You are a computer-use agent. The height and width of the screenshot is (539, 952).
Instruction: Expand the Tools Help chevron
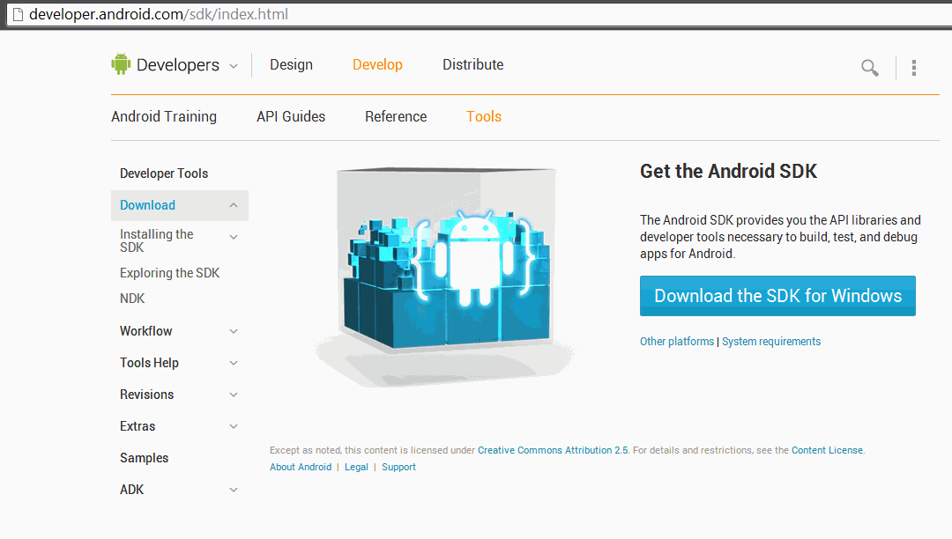click(234, 363)
